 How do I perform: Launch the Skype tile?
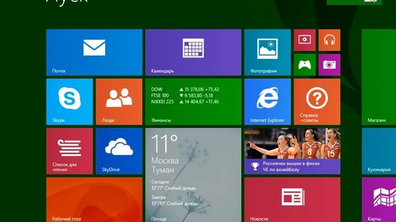[69, 102]
